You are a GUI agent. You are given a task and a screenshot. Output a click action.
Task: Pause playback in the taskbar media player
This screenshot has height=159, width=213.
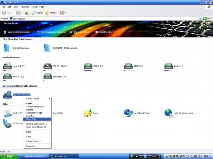[145, 156]
